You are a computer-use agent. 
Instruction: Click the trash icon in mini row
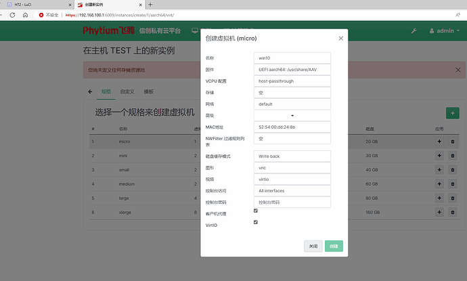click(453, 156)
